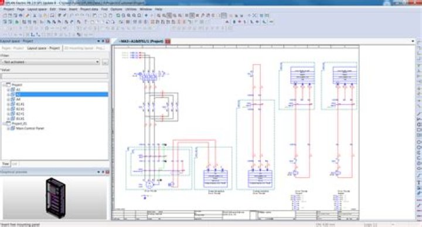This screenshot has height=227, width=422.
Task: Pin the Layout space navigator panel
Action: [103, 41]
